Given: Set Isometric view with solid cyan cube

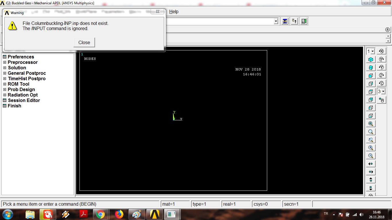Looking at the screenshot, I should (x=371, y=60).
